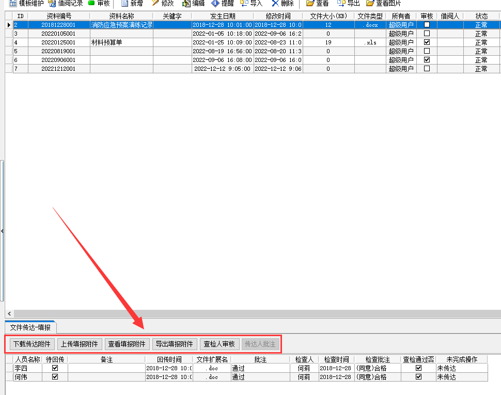The width and height of the screenshot is (501, 395).
Task: Switch to the 文件传达-填报 tab
Action: (x=31, y=327)
